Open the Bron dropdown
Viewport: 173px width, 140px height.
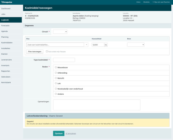[136, 45]
